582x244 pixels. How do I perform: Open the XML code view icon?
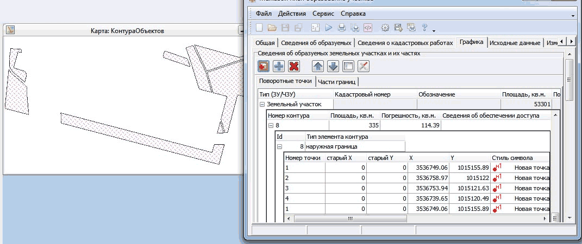pyautogui.click(x=368, y=28)
